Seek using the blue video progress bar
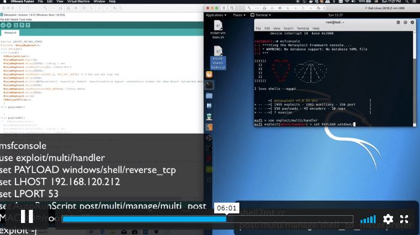Viewport: 420px width, 235px height. click(208, 219)
